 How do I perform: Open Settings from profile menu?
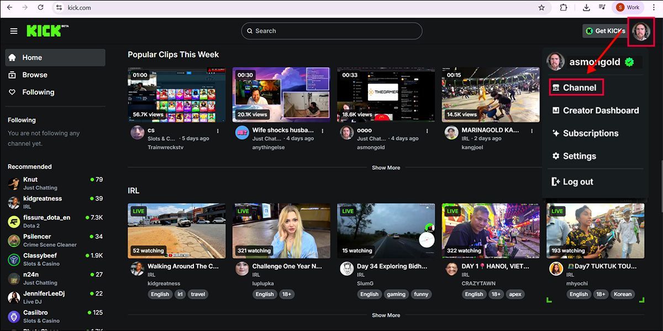pyautogui.click(x=574, y=156)
